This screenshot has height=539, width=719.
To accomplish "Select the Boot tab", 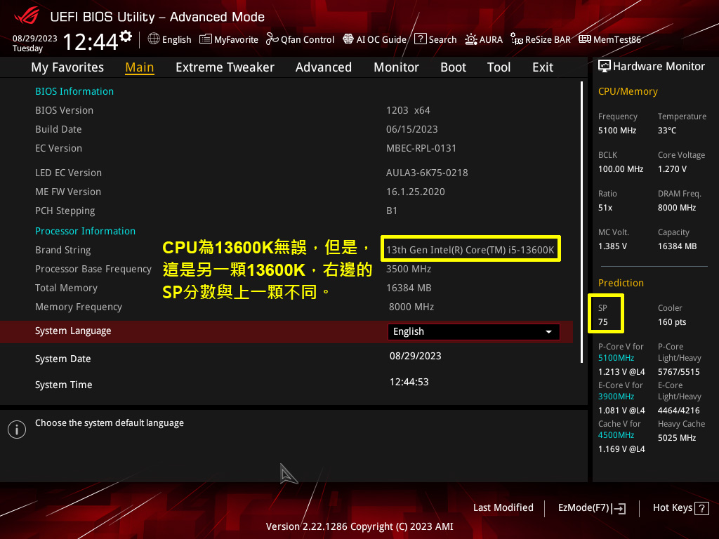I will pos(453,67).
